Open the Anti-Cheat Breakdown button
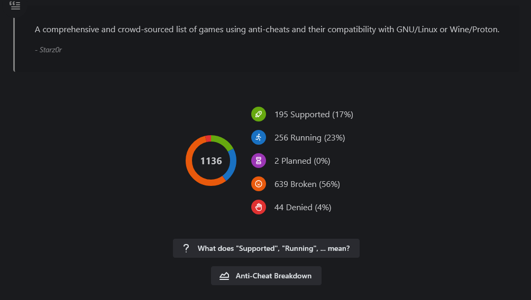The width and height of the screenshot is (531, 300). 266,276
